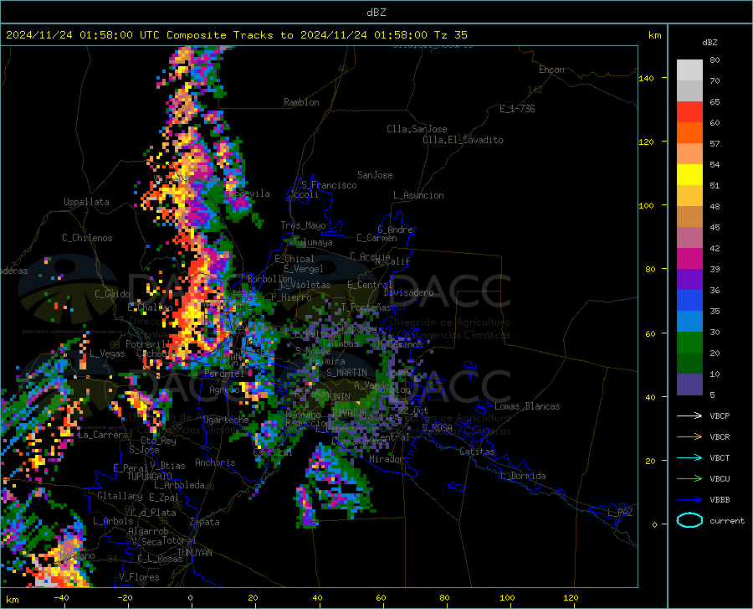The width and height of the screenshot is (753, 609).
Task: Click the white VBCP arrow legend icon
Action: point(689,415)
